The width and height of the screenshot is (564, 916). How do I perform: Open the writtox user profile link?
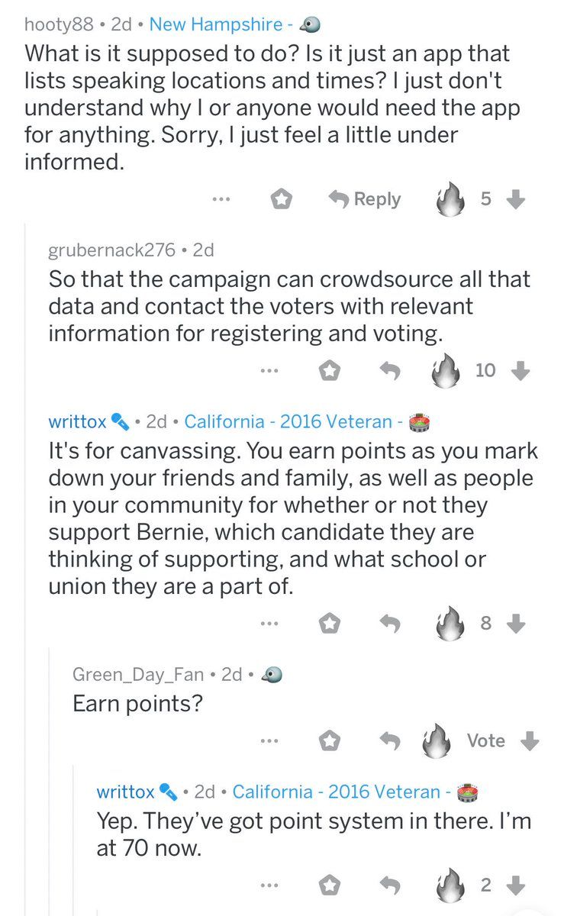coord(77,421)
